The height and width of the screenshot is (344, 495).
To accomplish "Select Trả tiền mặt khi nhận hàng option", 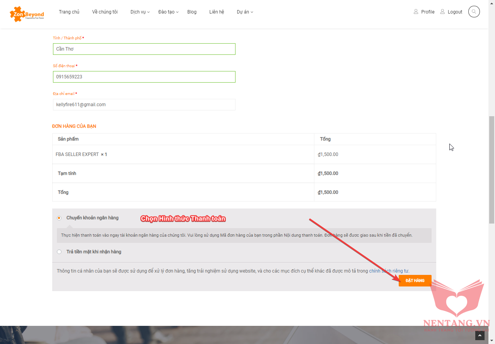I will [x=59, y=252].
